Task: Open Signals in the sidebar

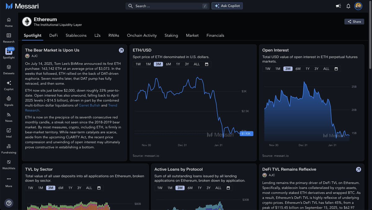Action: pyautogui.click(x=9, y=101)
